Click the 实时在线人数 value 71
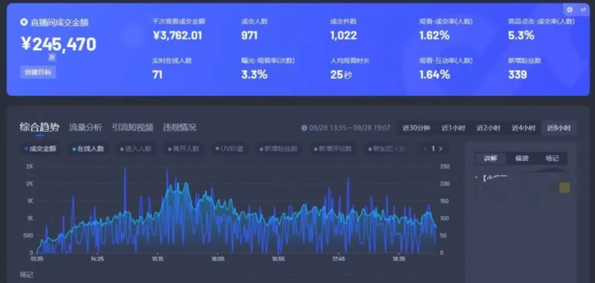The width and height of the screenshot is (595, 283). coord(158,74)
